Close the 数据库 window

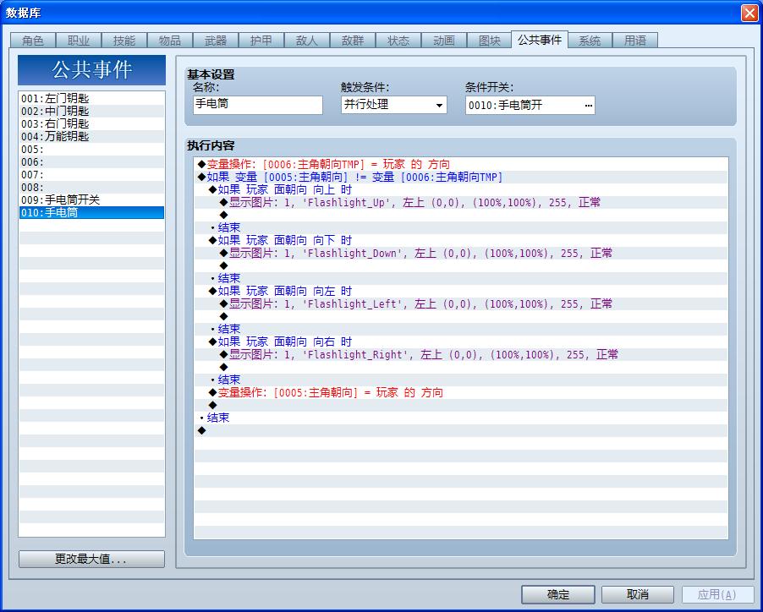click(749, 13)
